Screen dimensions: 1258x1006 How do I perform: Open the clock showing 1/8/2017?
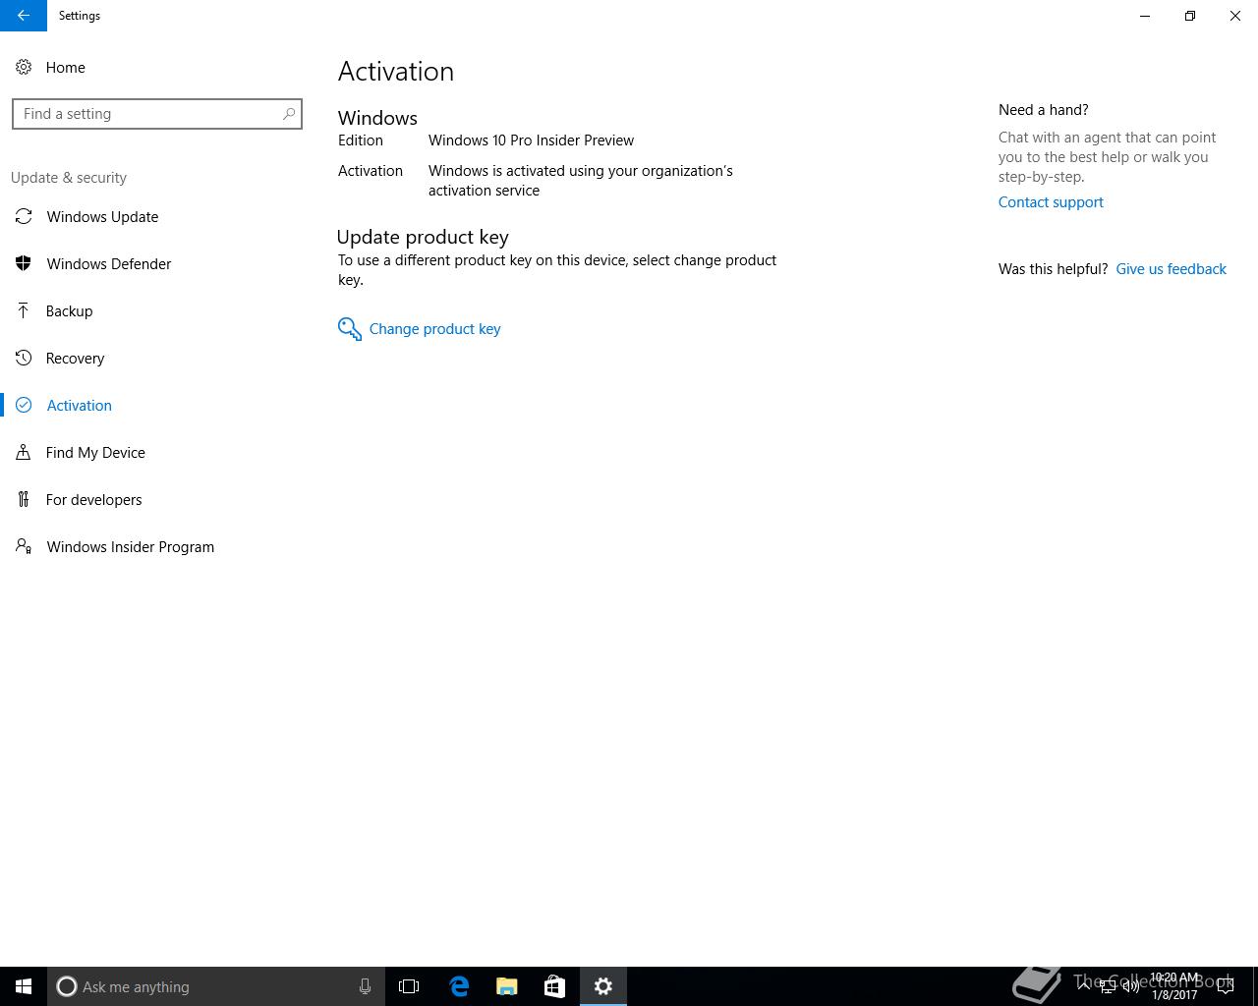point(1174,986)
